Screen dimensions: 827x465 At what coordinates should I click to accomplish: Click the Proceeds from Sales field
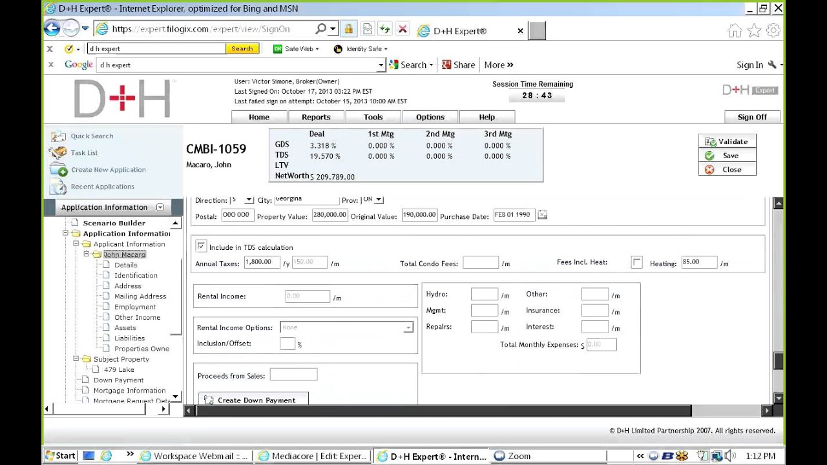point(293,375)
